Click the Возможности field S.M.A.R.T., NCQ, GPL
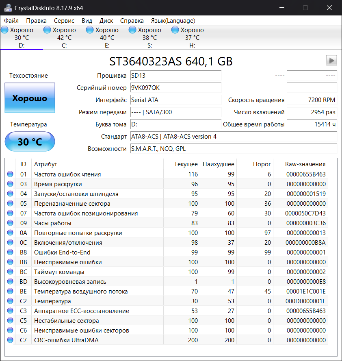 click(234, 149)
